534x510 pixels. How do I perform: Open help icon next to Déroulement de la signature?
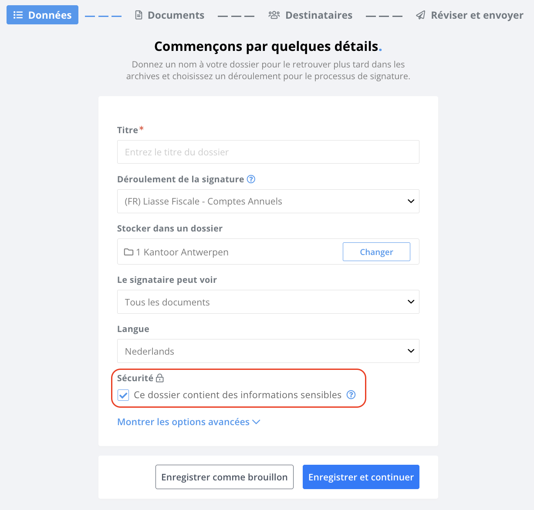point(251,179)
